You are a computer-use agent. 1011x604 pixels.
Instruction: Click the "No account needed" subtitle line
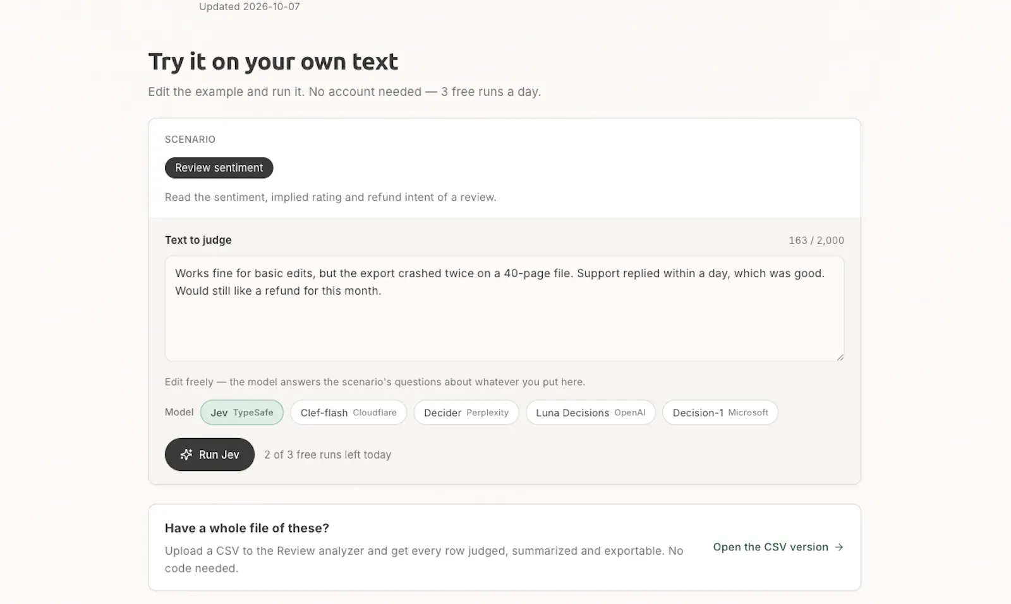[344, 92]
